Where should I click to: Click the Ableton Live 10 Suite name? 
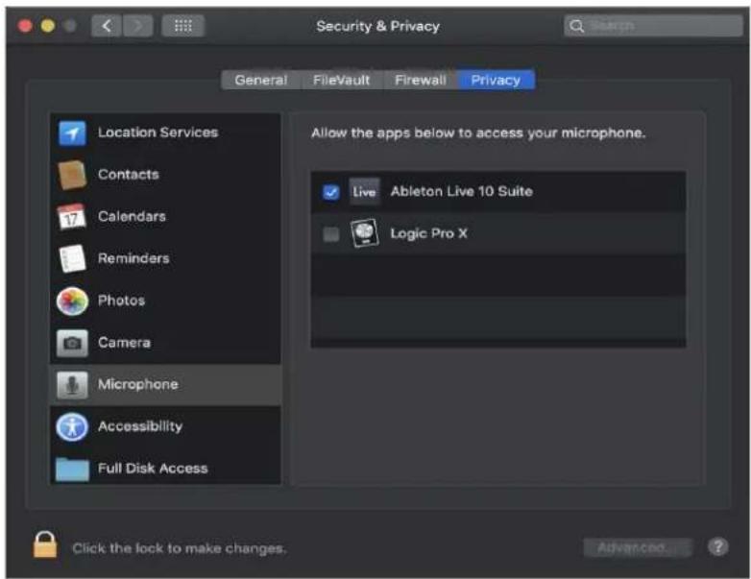click(x=462, y=192)
